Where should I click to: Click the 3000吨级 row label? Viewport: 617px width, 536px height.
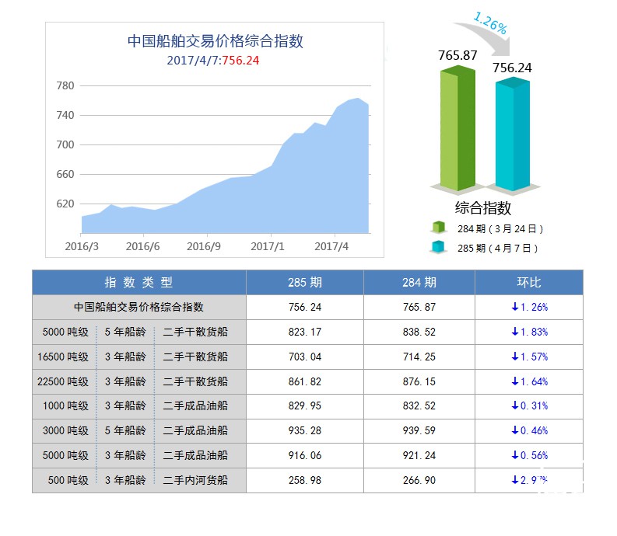tap(65, 430)
